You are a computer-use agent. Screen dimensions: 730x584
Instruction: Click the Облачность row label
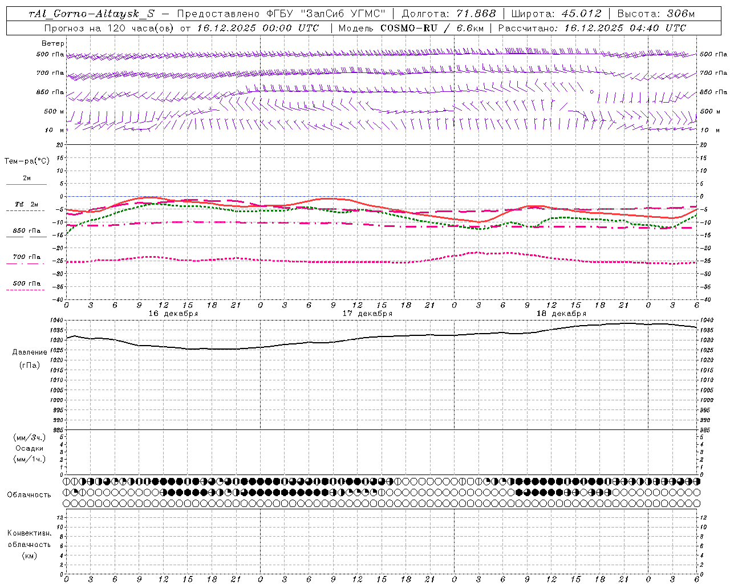(29, 494)
